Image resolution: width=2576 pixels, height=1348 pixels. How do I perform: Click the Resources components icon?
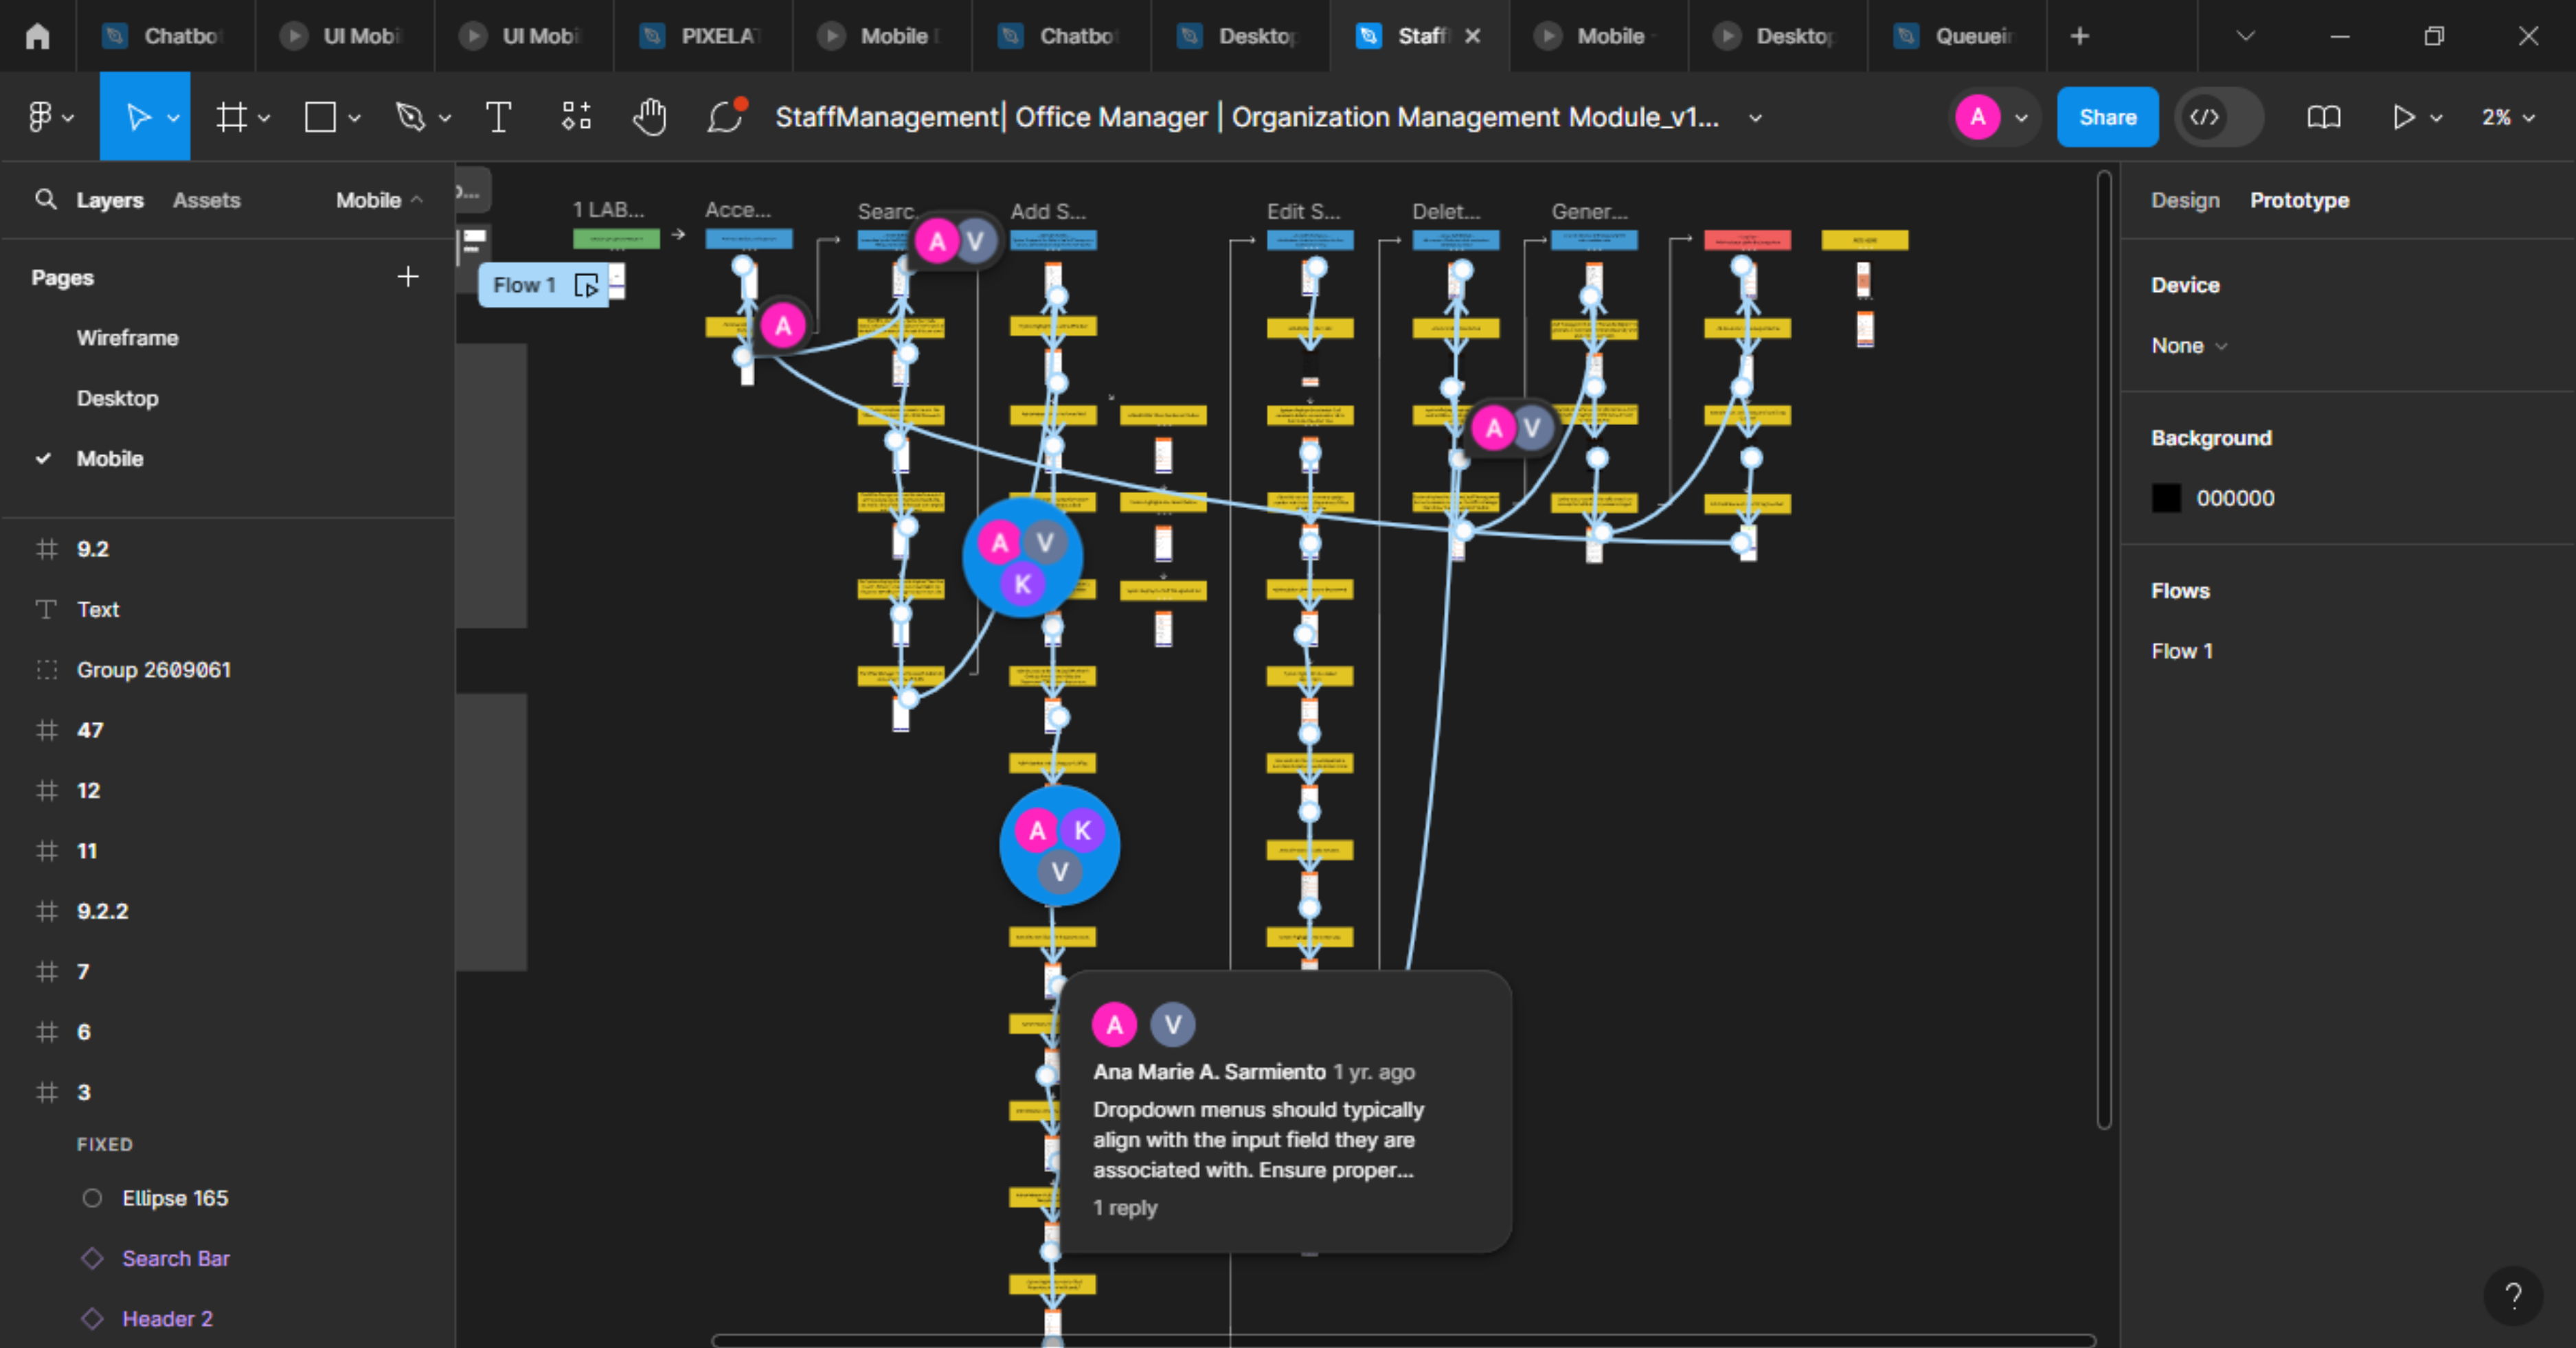576,117
